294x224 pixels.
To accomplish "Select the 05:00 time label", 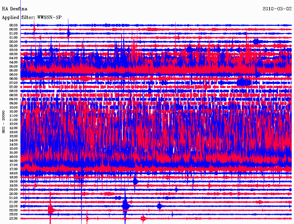I will tap(13, 66).
